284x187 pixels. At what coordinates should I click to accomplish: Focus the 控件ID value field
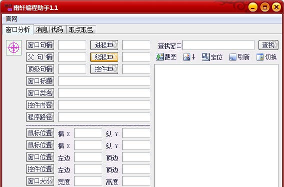[x=136, y=69]
